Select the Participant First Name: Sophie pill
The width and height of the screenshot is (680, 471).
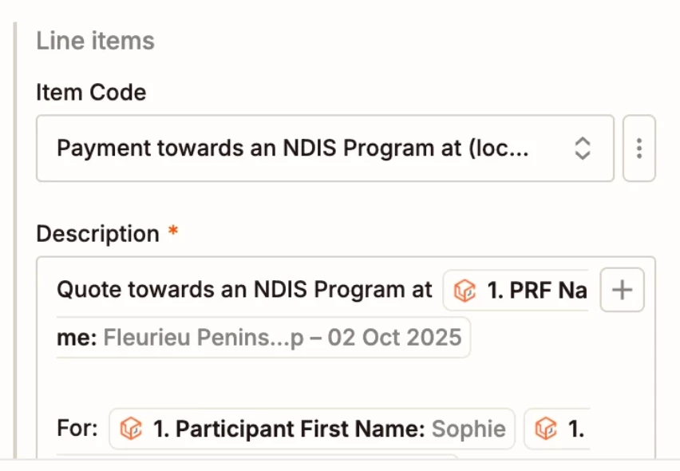pyautogui.click(x=312, y=429)
